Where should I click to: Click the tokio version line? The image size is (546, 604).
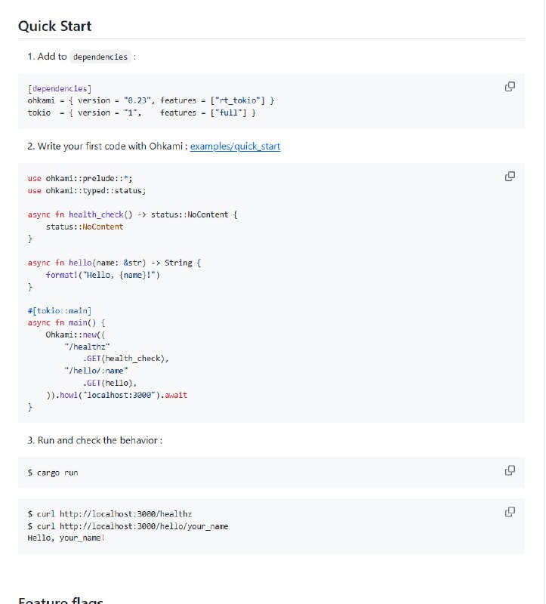coord(142,112)
